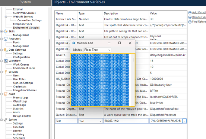Image resolution: width=206 pixels, height=139 pixels.
Task: Open the ellipsis button for Test value
Action: click(x=184, y=121)
